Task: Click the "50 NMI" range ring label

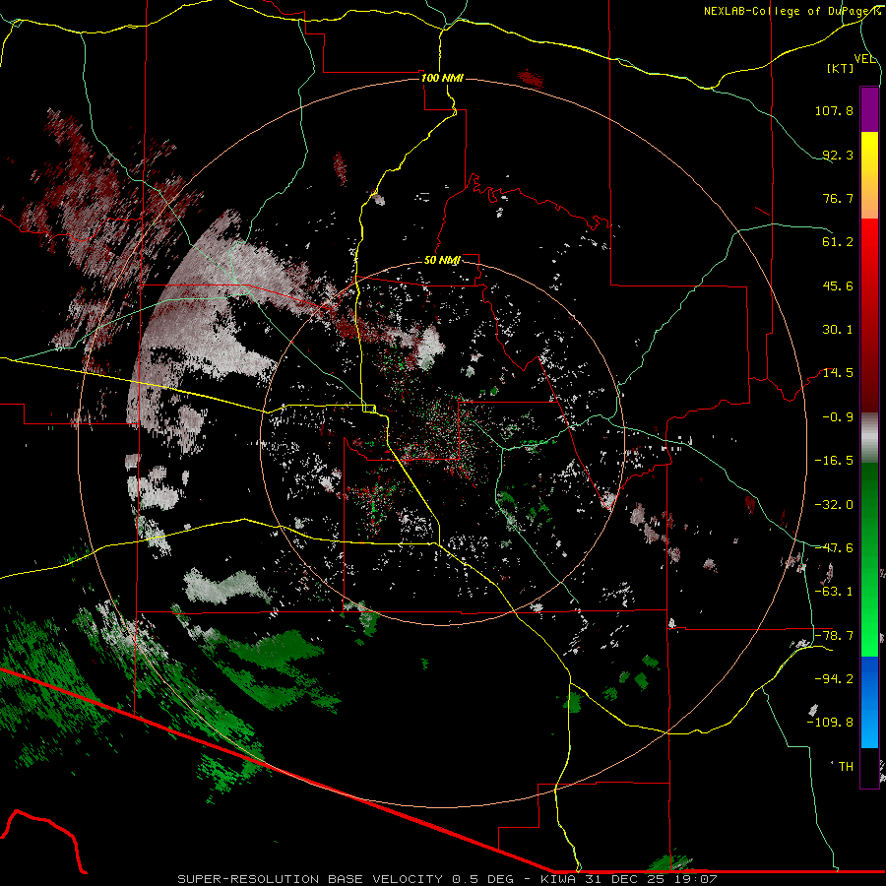Action: [x=442, y=260]
